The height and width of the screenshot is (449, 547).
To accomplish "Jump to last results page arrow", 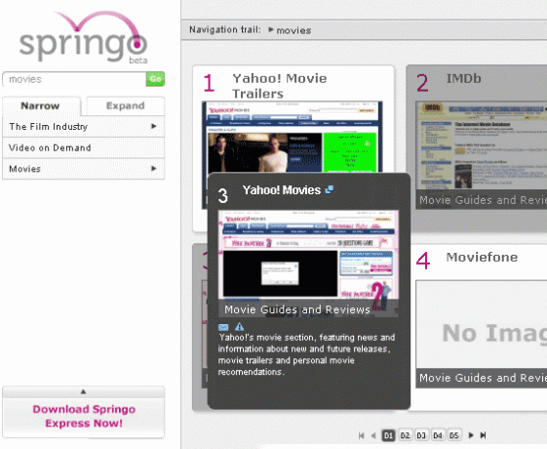I will [484, 435].
